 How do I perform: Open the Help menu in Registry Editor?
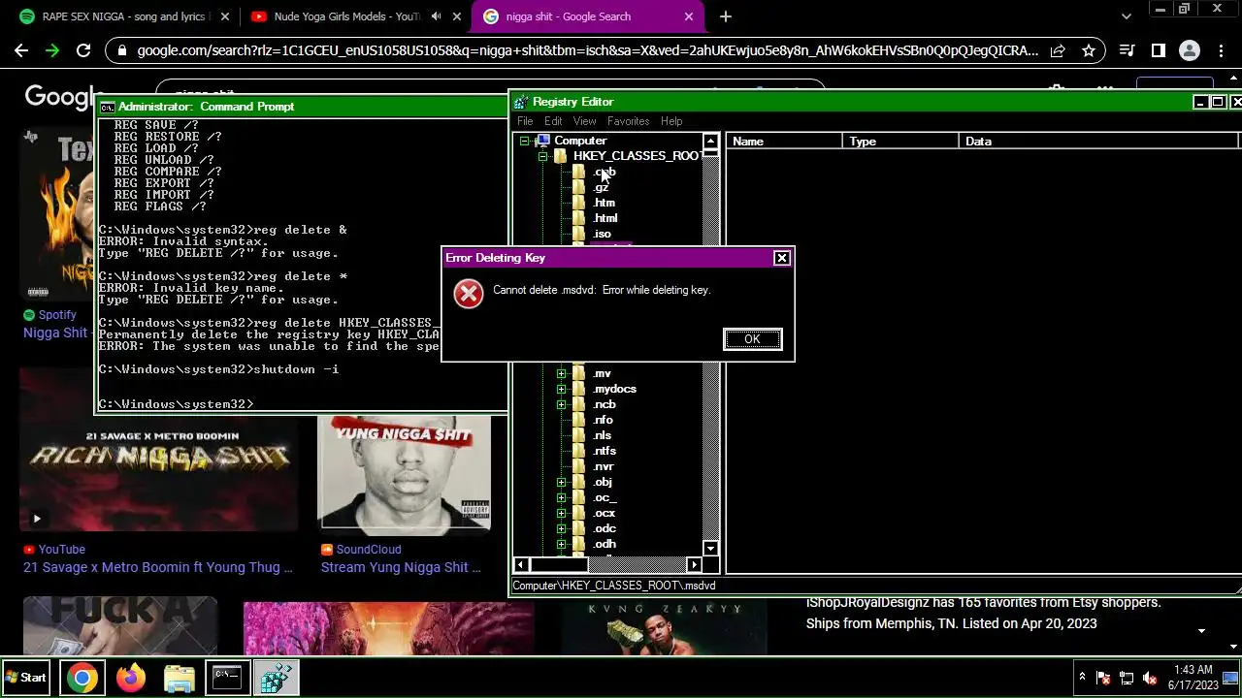[671, 121]
